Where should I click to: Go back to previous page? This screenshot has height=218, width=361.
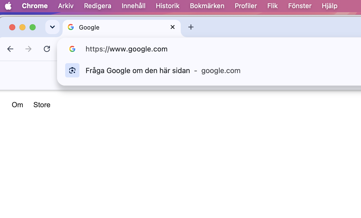(10, 49)
